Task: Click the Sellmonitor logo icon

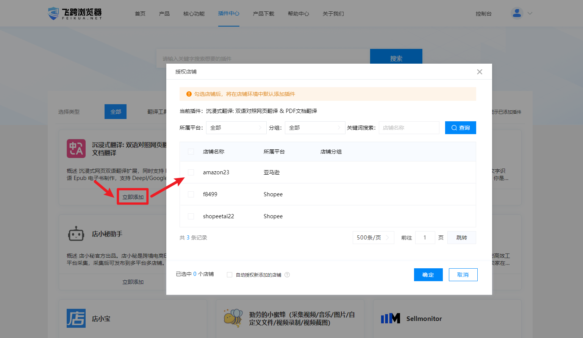Action: (391, 318)
